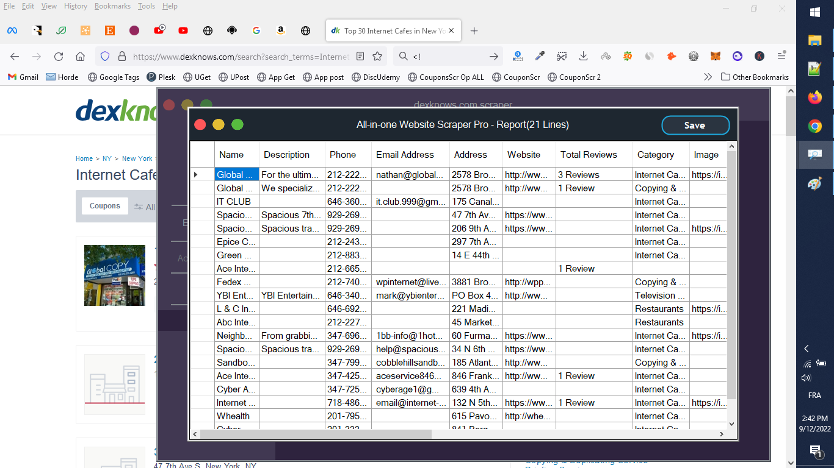Viewport: 834px width, 468px height.
Task: Show hidden system tray icons
Action: point(807,348)
